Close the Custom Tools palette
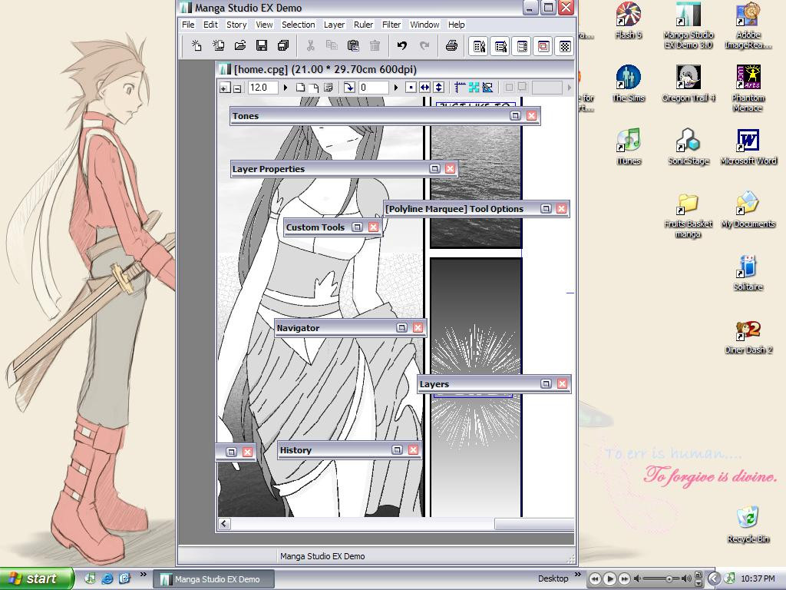This screenshot has width=786, height=590. pos(373,227)
